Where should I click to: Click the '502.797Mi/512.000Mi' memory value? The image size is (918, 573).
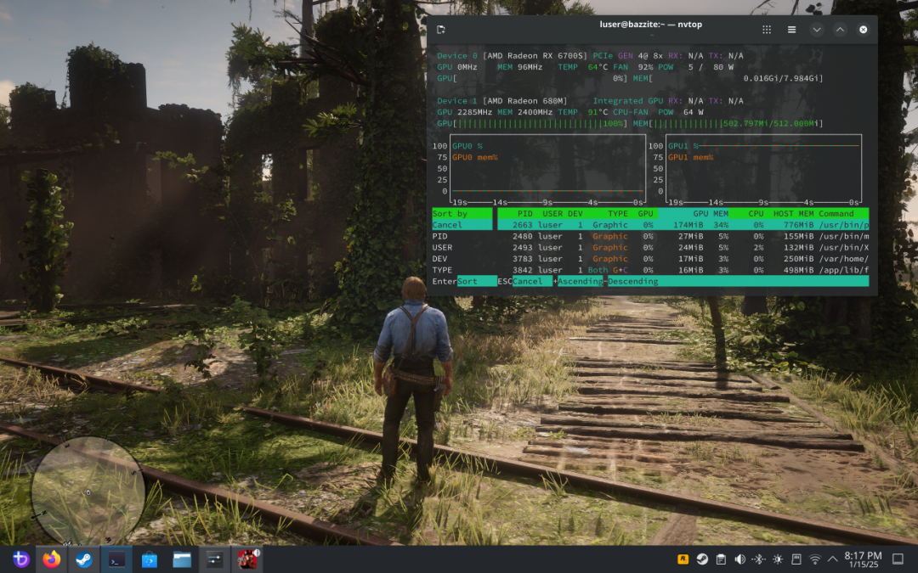[770, 123]
